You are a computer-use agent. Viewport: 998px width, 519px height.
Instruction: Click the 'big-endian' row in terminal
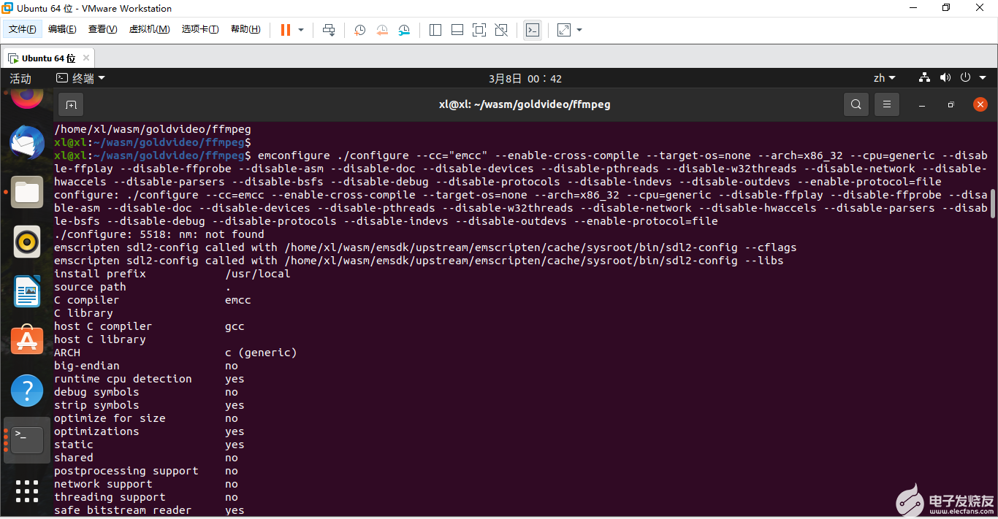[x=146, y=366]
